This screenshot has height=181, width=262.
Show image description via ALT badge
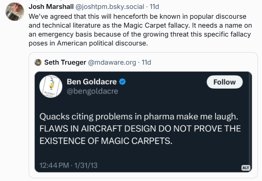(245, 168)
